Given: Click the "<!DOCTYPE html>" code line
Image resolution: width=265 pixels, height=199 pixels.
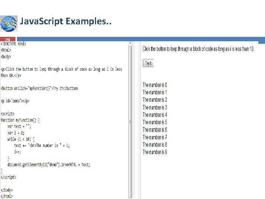Looking at the screenshot, I should click(x=13, y=44).
